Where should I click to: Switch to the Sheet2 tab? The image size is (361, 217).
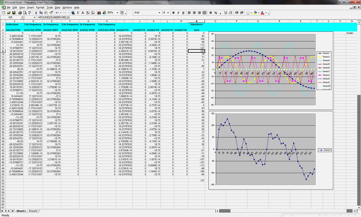click(33, 211)
